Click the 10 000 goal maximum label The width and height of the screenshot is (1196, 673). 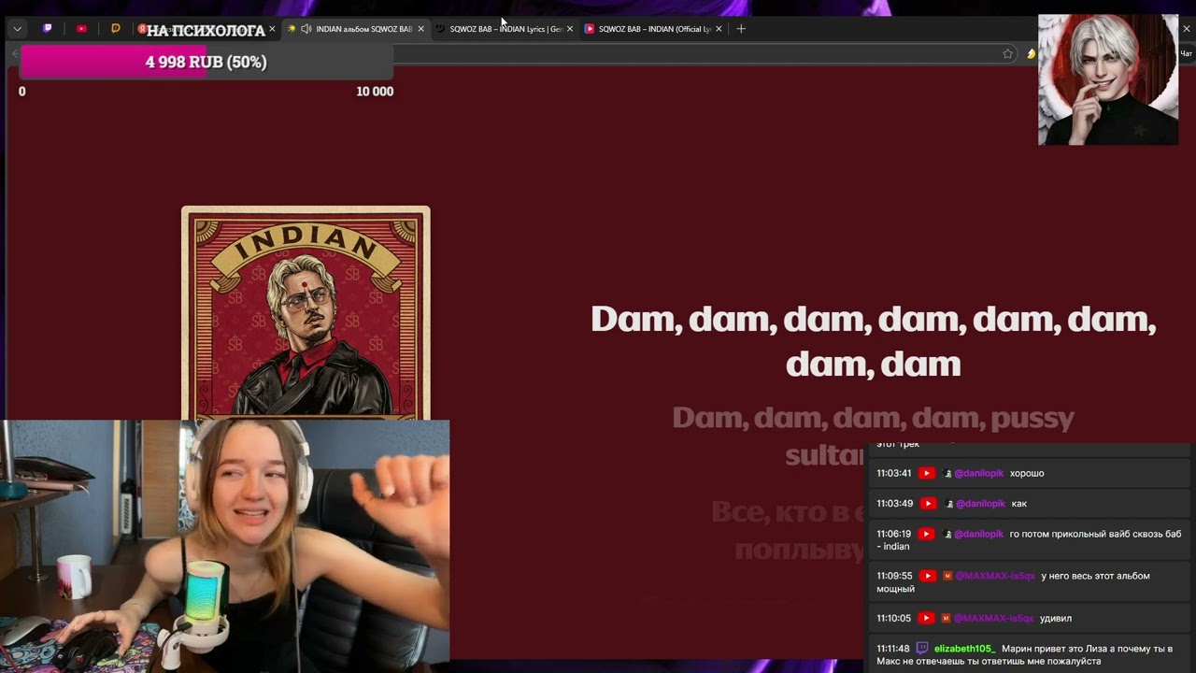click(375, 92)
